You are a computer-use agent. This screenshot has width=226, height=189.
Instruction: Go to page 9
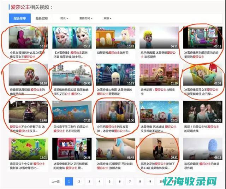click(150, 182)
